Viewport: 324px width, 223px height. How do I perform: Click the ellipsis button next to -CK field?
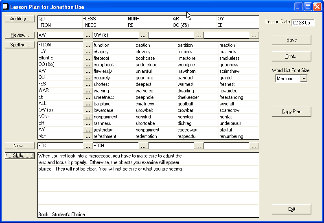pyautogui.click(x=88, y=146)
